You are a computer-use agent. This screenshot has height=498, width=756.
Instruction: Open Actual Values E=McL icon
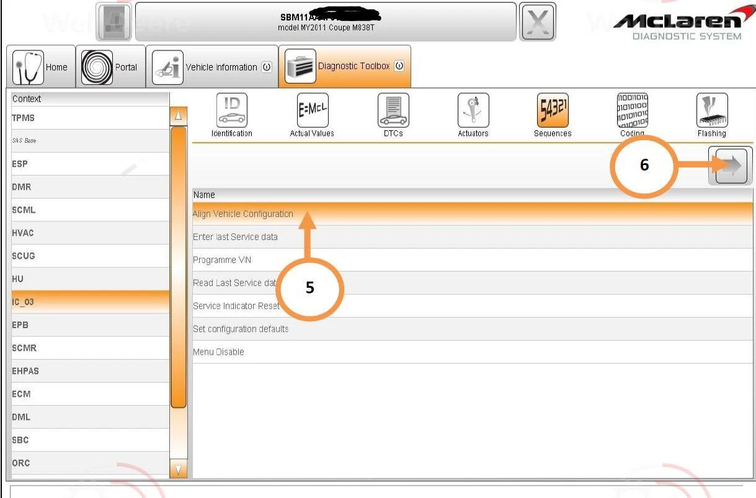click(312, 110)
